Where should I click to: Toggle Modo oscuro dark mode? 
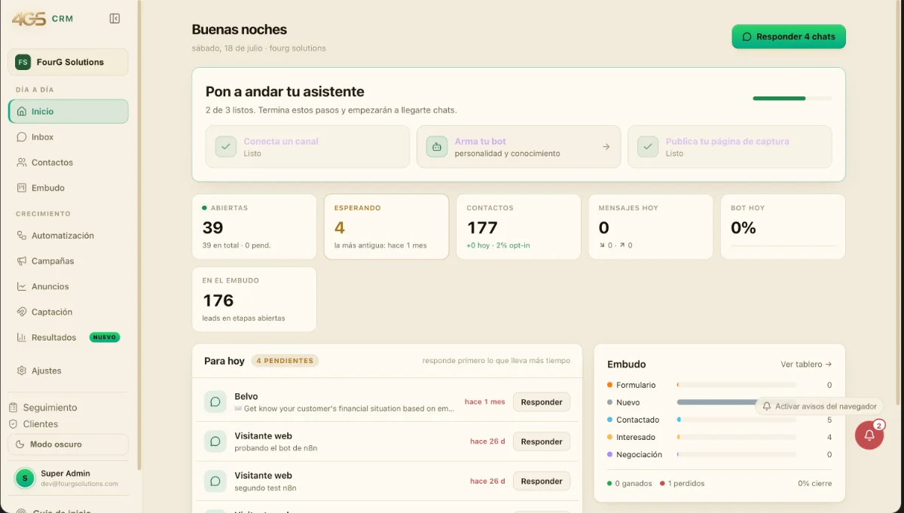(x=69, y=444)
